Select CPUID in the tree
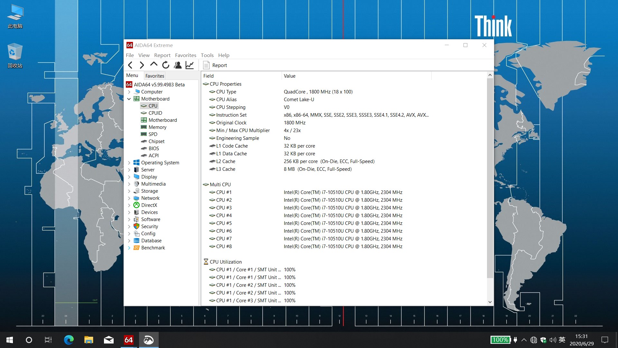This screenshot has width=618, height=348. pyautogui.click(x=155, y=113)
